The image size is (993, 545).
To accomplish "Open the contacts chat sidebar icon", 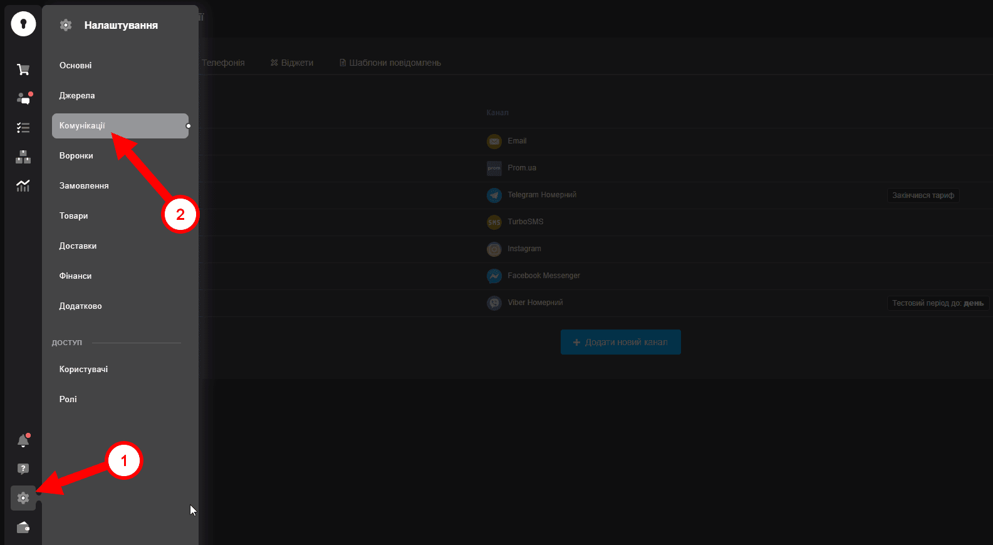I will pyautogui.click(x=24, y=98).
